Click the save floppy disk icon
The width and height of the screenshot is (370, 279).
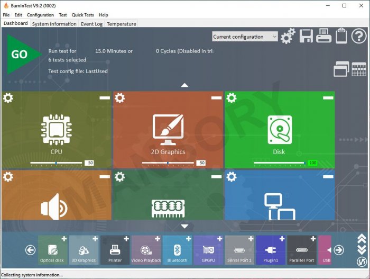306,37
